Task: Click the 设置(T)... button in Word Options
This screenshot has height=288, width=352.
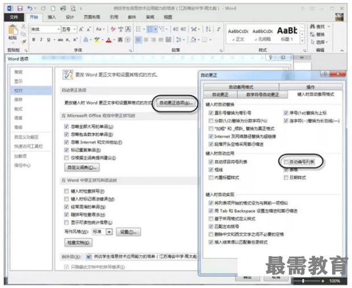Action: point(128,232)
